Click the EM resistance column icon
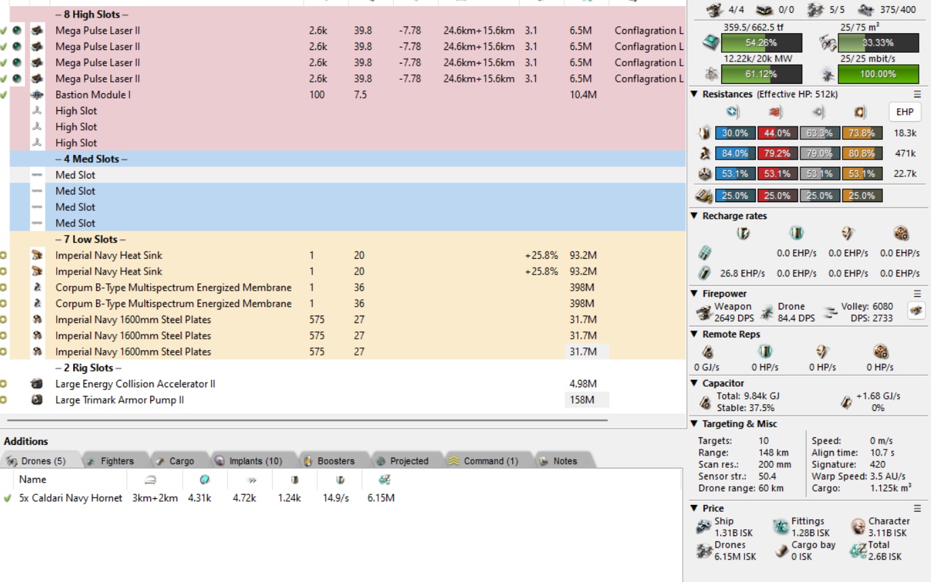931x582 pixels. pos(733,112)
